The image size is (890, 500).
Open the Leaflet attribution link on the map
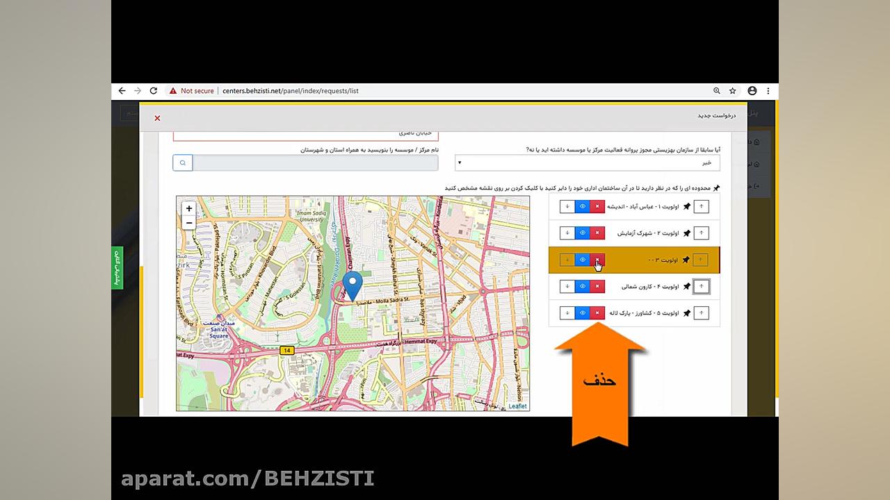(x=517, y=406)
